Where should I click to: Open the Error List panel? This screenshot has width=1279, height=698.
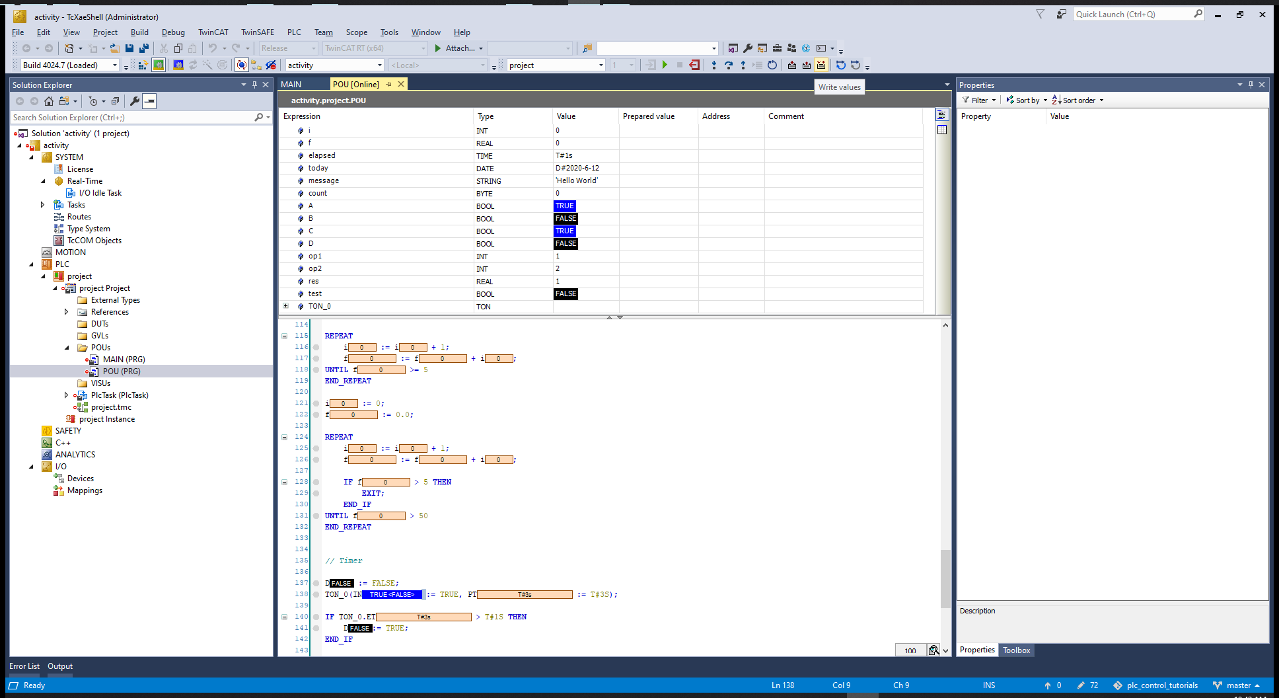pos(24,666)
